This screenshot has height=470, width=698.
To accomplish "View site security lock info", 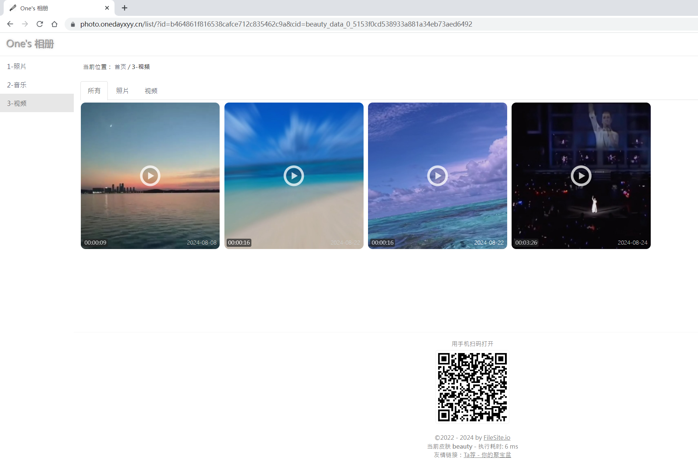I will [73, 24].
